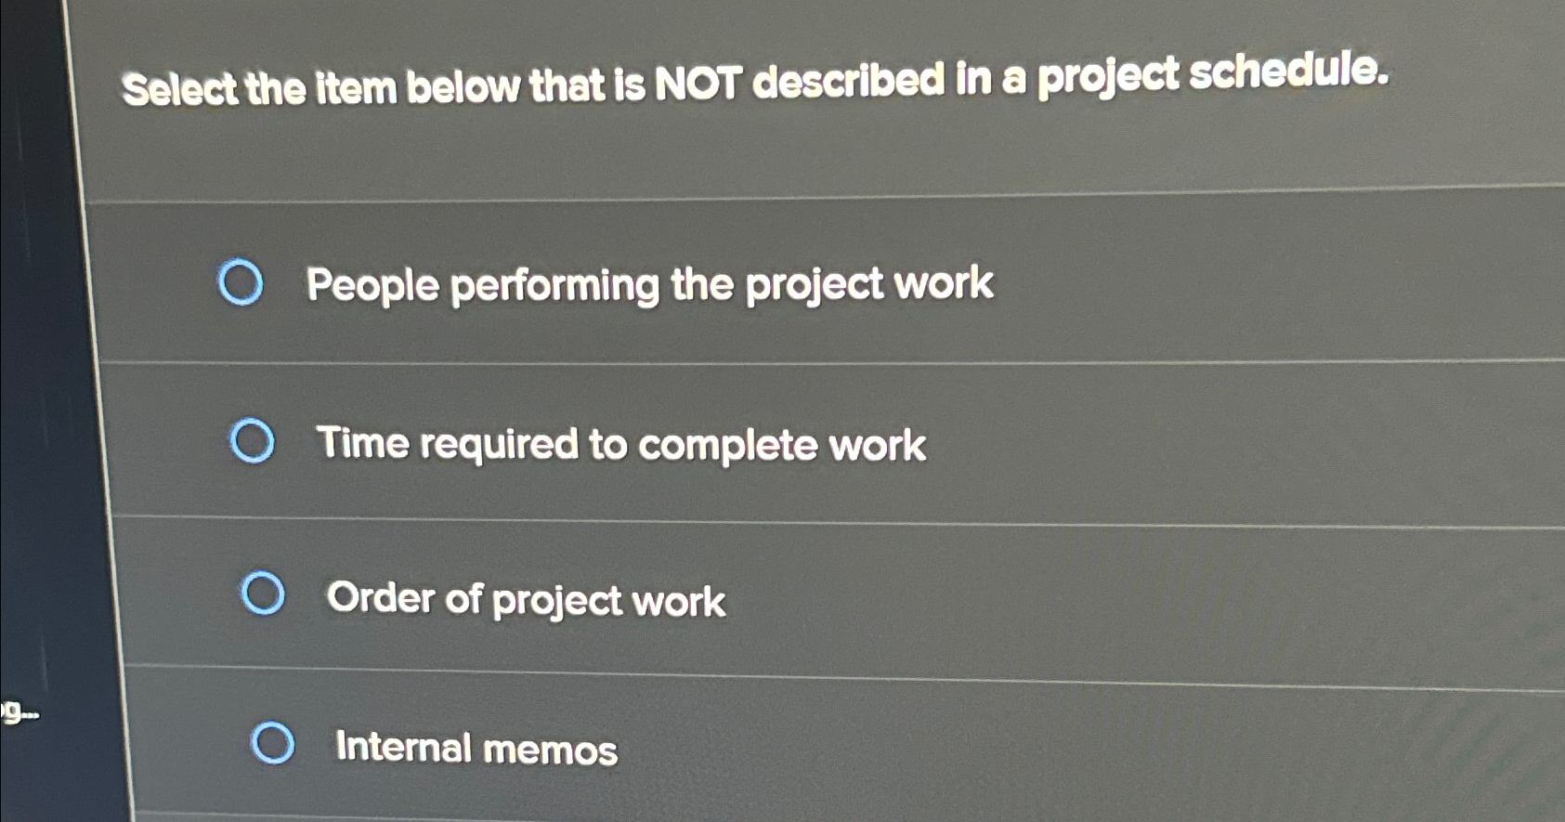Screen dimensions: 1565x822
Task: Pick the answer mentioning internal memos
Action: point(475,749)
